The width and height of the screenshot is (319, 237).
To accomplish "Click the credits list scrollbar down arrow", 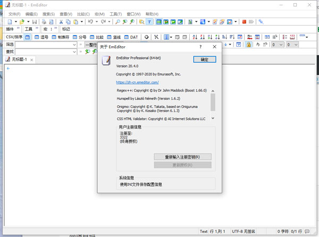I will pyautogui.click(x=213, y=118).
